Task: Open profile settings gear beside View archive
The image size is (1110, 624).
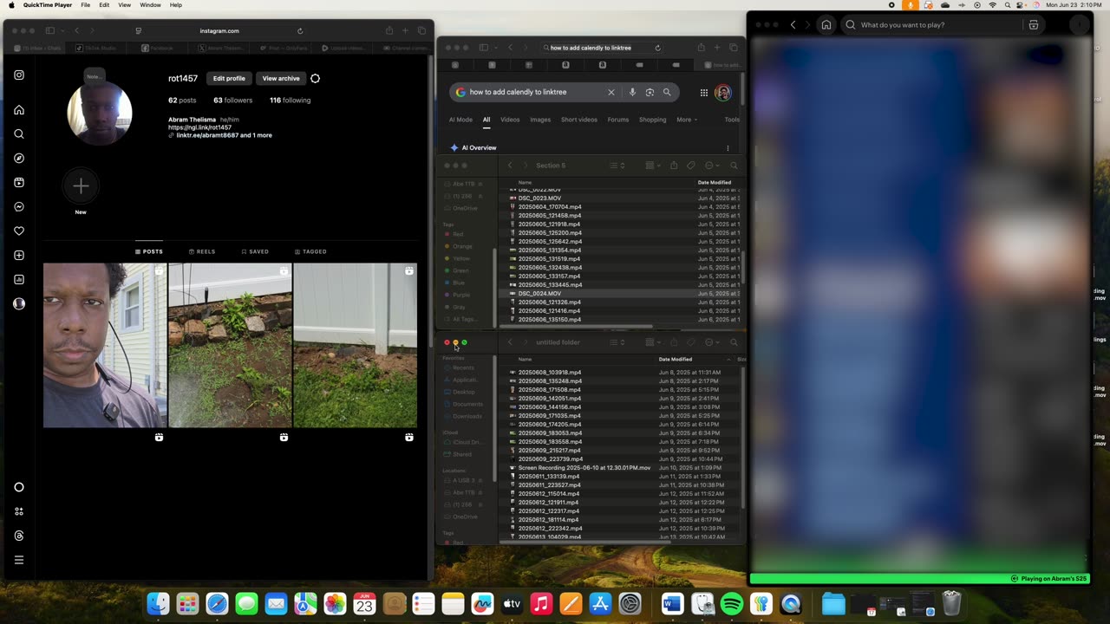Action: pos(315,78)
